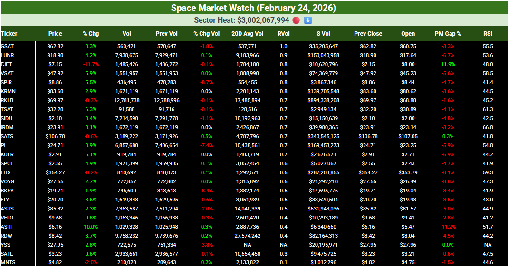Click the 61.3 RSI value for TSAT
Viewport: 509px width, 267px height.
(x=488, y=109)
